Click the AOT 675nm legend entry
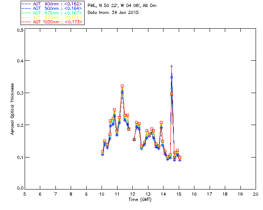Screen dimensions: 263x210 [x=52, y=13]
